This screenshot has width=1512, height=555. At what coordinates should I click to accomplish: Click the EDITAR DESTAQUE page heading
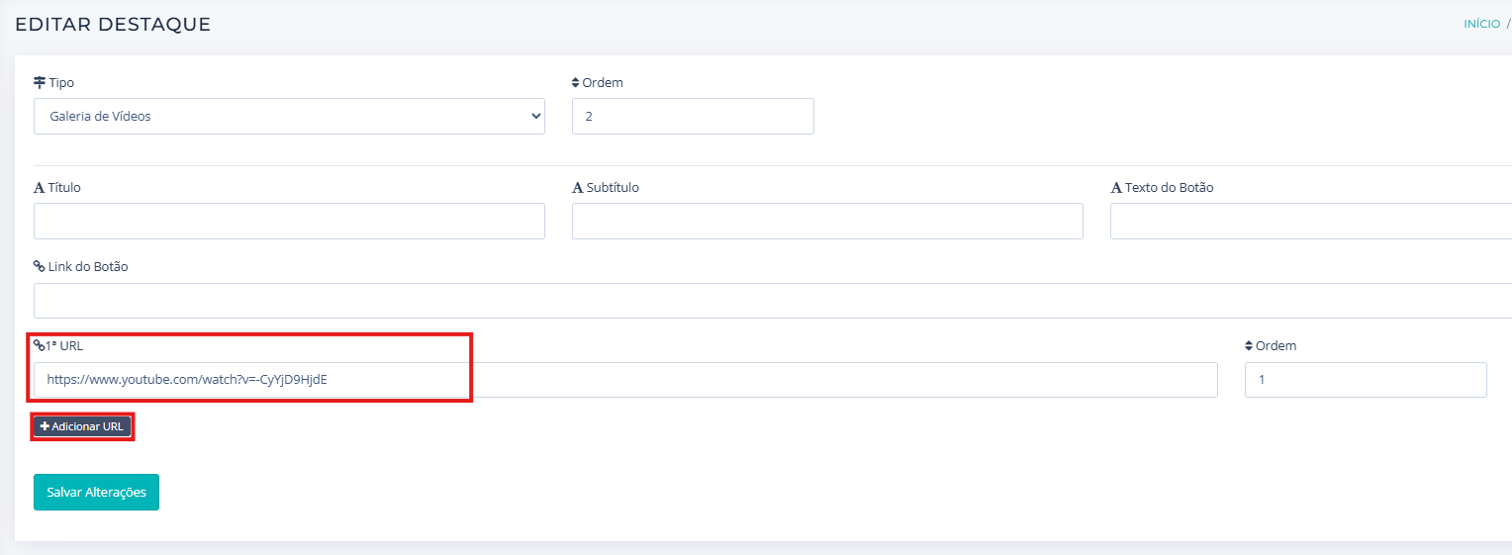(x=113, y=25)
